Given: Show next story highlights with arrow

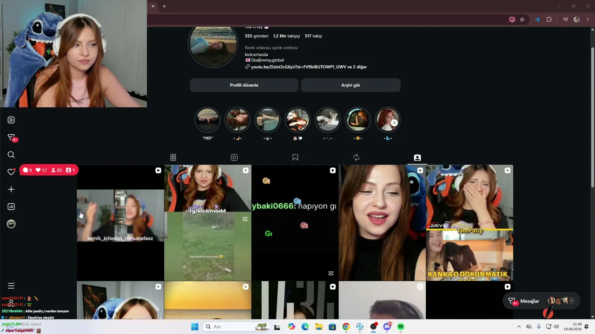Looking at the screenshot, I should [394, 123].
